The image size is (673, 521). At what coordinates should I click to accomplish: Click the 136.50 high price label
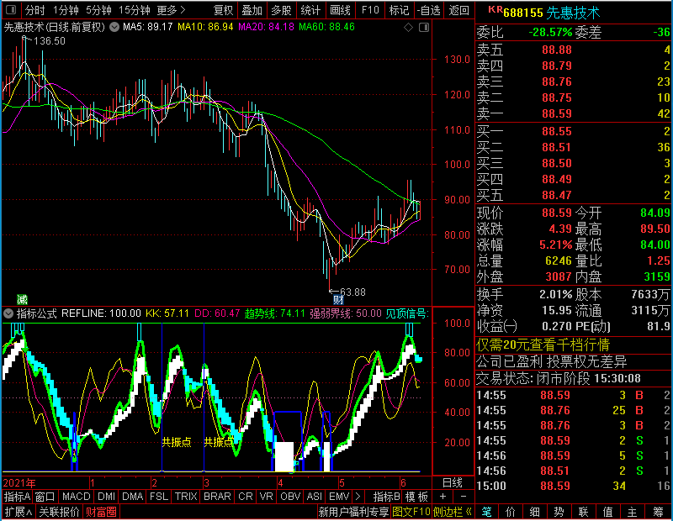50,41
